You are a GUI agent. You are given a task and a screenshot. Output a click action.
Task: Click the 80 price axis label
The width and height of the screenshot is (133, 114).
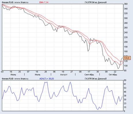(x=125, y=70)
